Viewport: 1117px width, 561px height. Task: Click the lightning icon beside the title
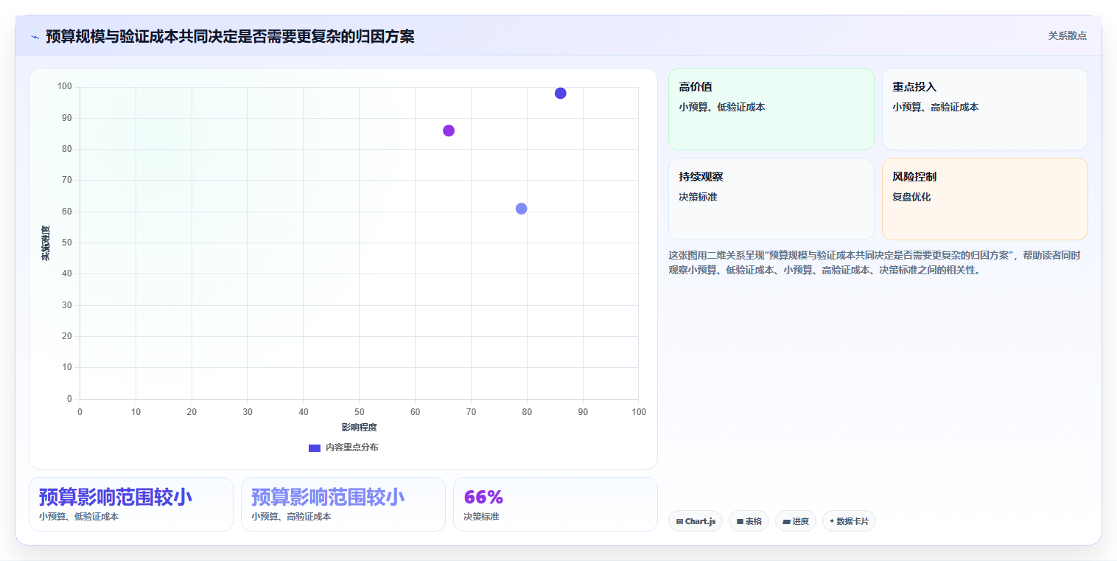pyautogui.click(x=35, y=37)
